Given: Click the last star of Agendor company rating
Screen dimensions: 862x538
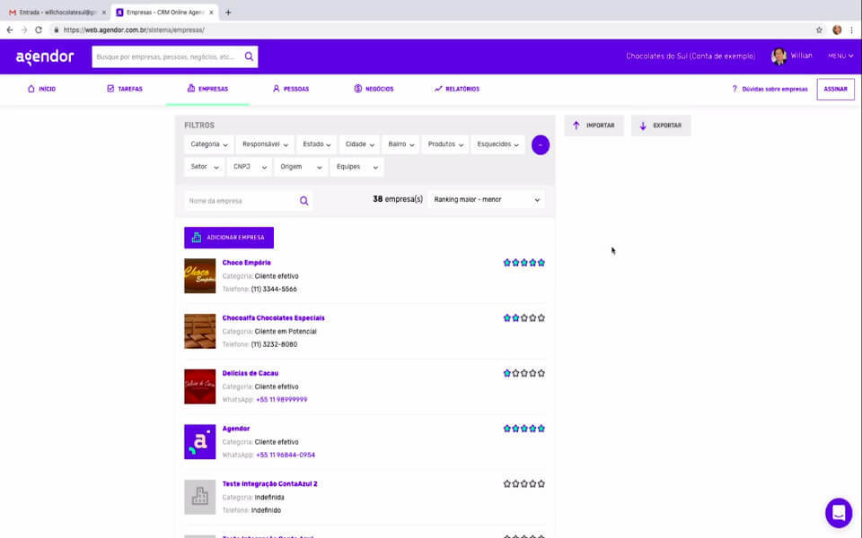Looking at the screenshot, I should 541,429.
